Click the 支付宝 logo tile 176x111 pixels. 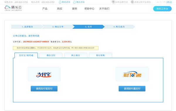pyautogui.click(x=44, y=74)
